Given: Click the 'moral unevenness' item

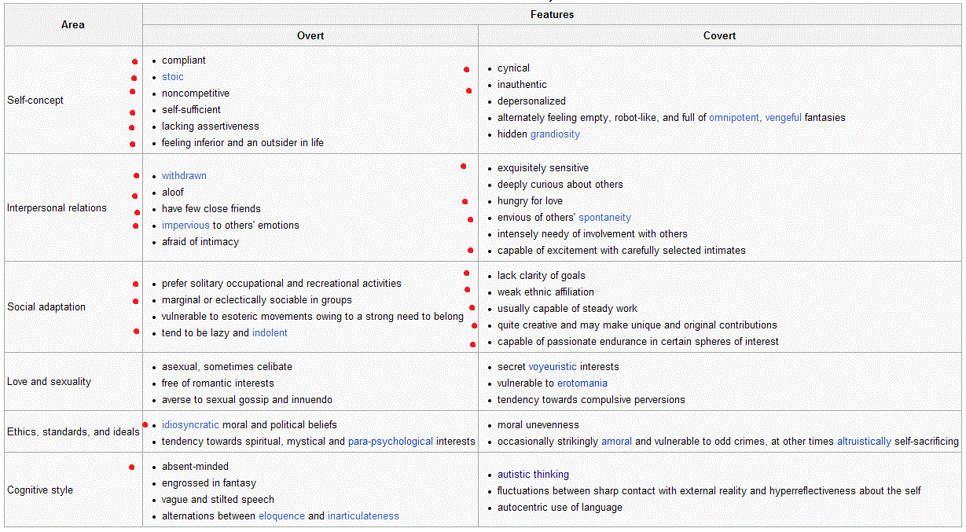Looking at the screenshot, I should 538,425.
